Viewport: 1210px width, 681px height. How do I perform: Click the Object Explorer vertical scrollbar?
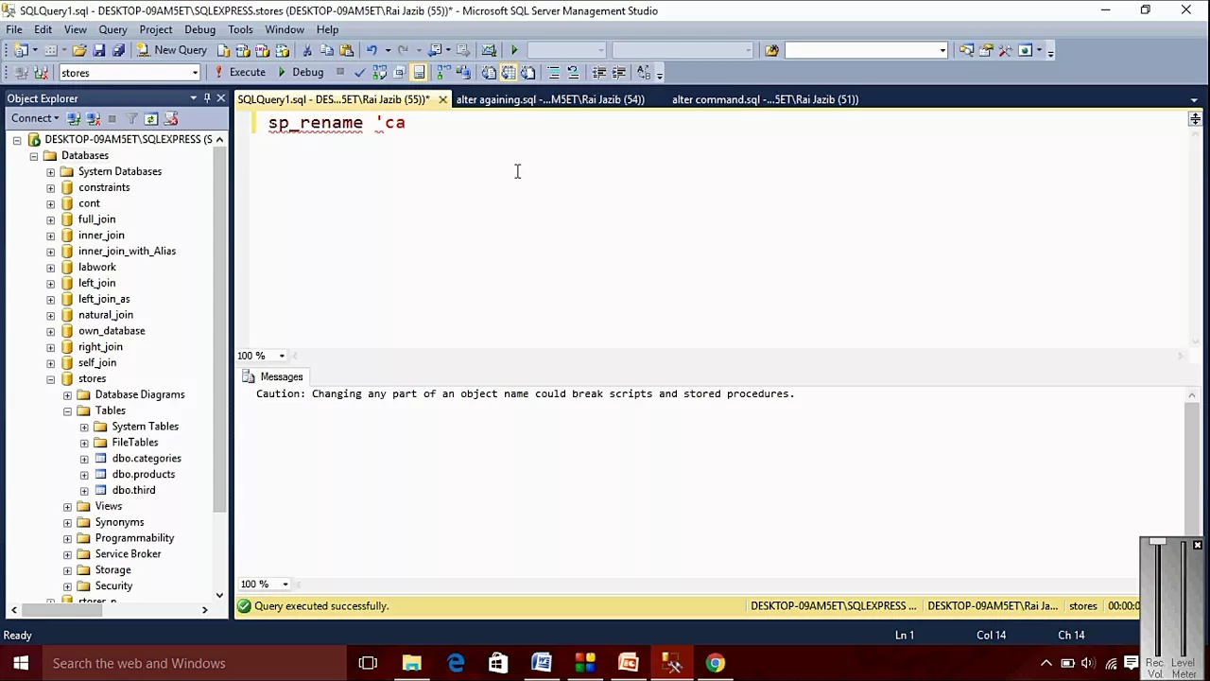(x=219, y=331)
